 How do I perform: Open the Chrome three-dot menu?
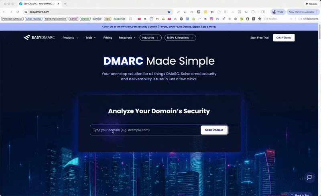[317, 12]
